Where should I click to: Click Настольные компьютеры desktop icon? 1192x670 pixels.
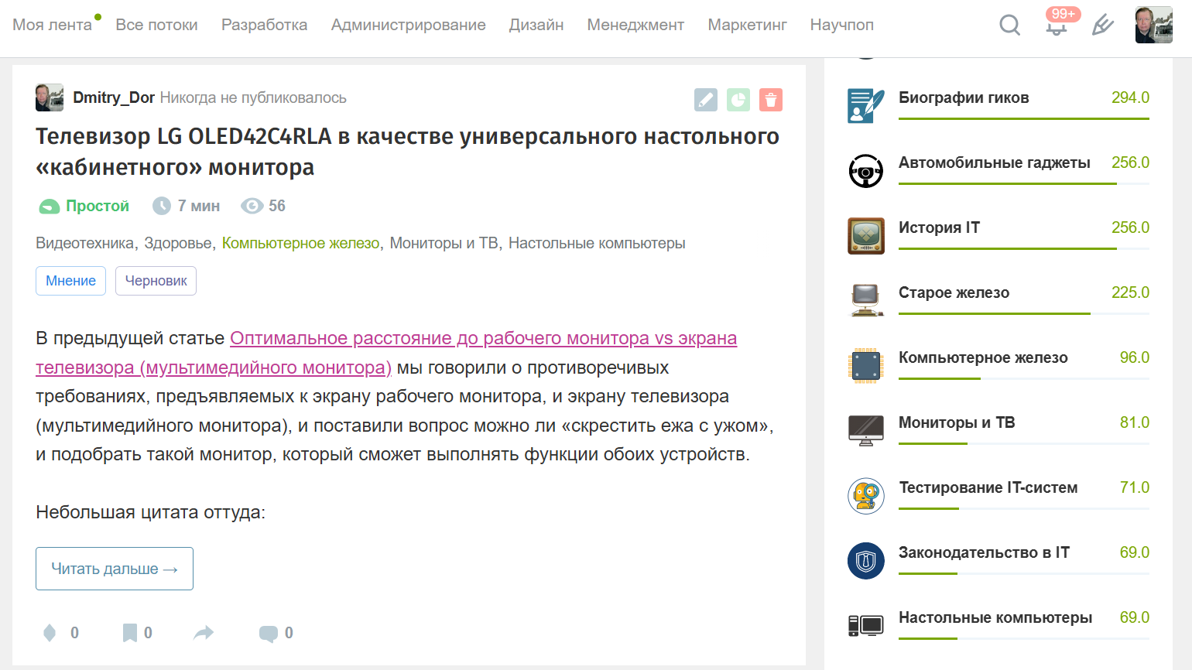coord(866,626)
